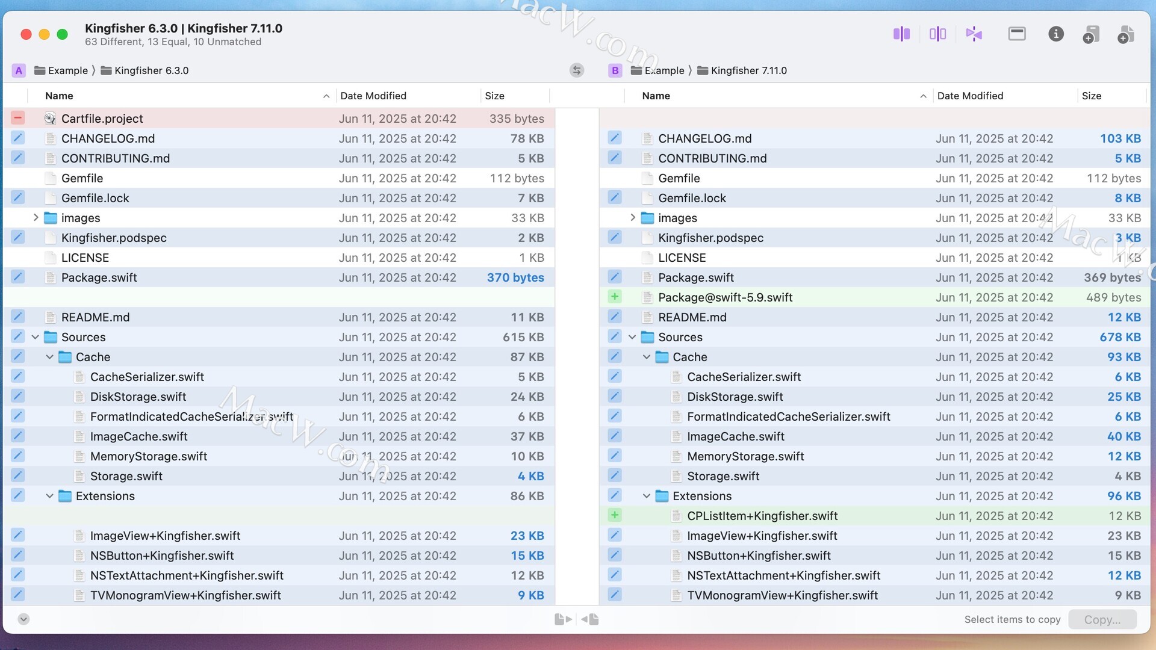Click the Kingfisher 6.3.0 breadcrumb
The image size is (1156, 650).
(x=144, y=70)
